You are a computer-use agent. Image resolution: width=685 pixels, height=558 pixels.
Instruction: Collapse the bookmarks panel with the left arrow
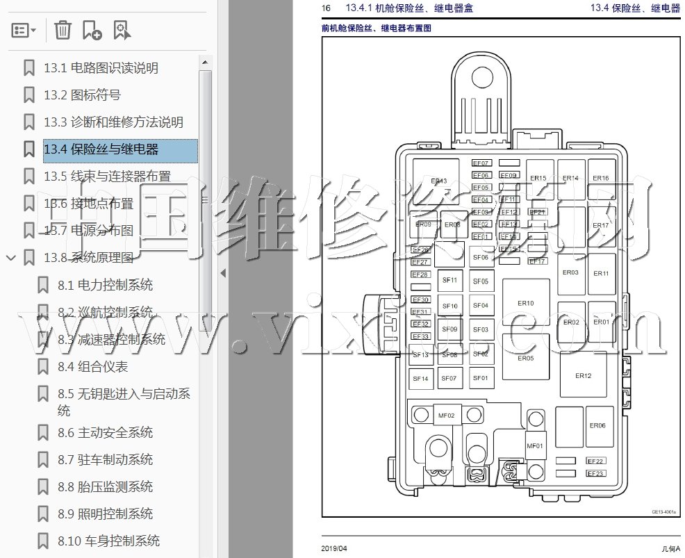(x=223, y=273)
